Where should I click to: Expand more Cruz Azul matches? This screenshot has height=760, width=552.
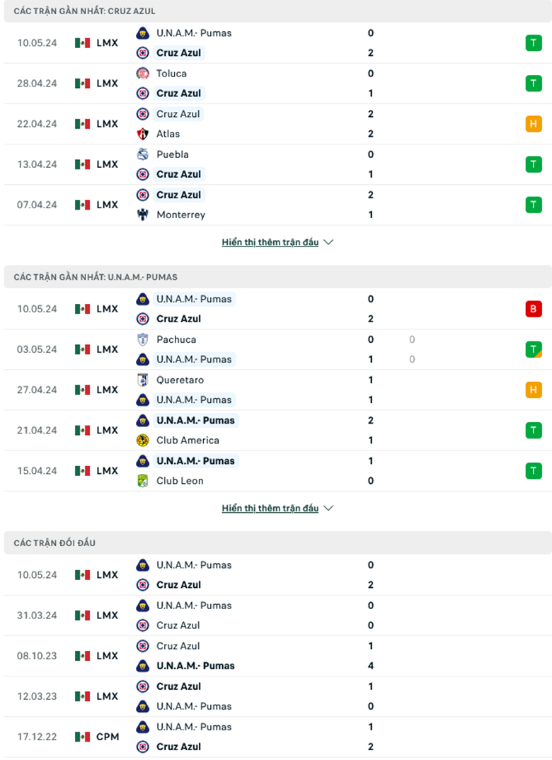277,242
